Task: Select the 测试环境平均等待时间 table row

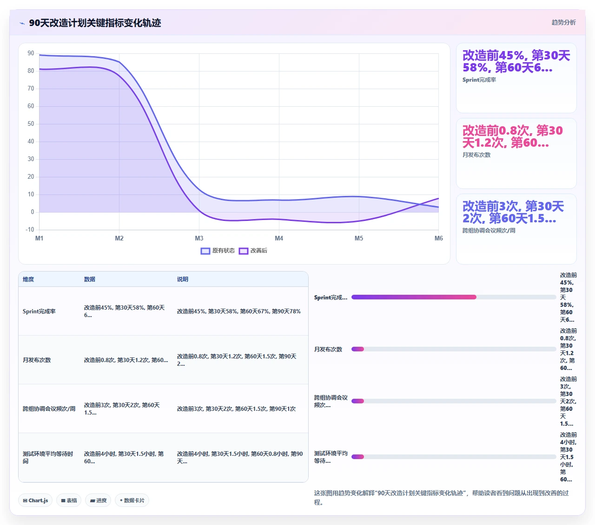Action: (163, 457)
